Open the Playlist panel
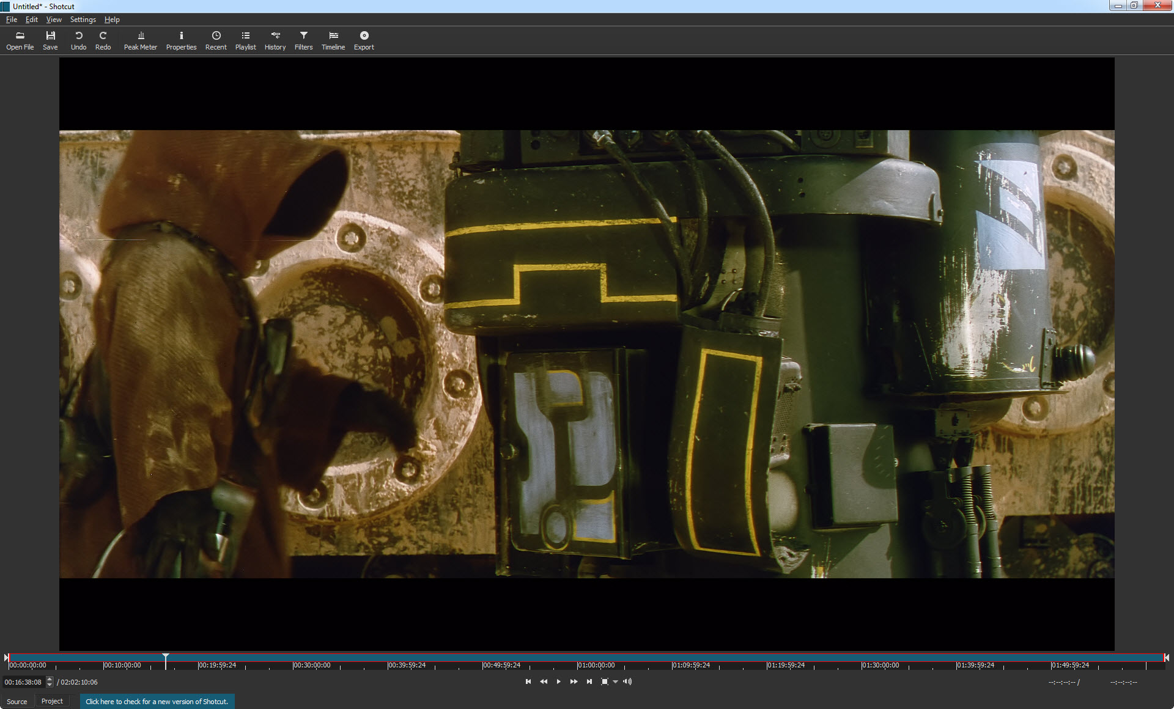The width and height of the screenshot is (1174, 709). tap(245, 40)
